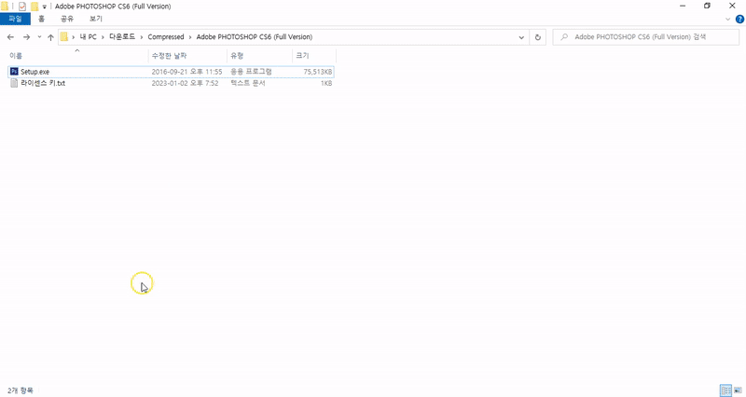
Task: Select the 라이센스 키.txt file name
Action: point(43,83)
